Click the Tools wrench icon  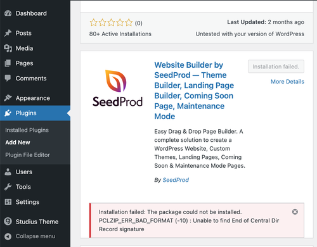coord(8,187)
